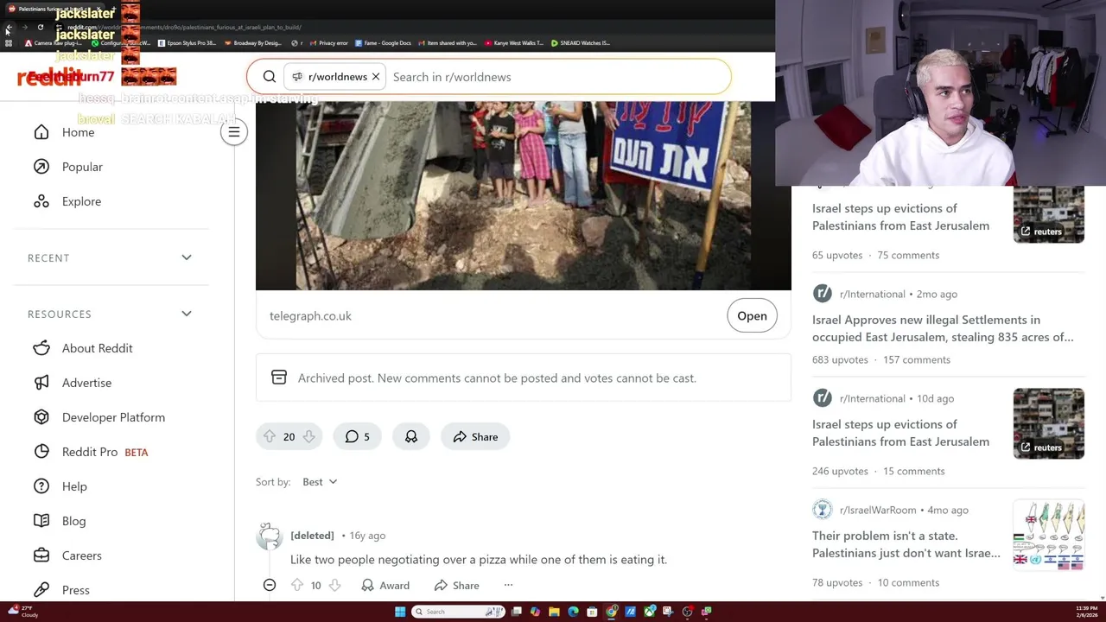Open the Advertise link
Screen dimensions: 1106x622
[x=86, y=383]
